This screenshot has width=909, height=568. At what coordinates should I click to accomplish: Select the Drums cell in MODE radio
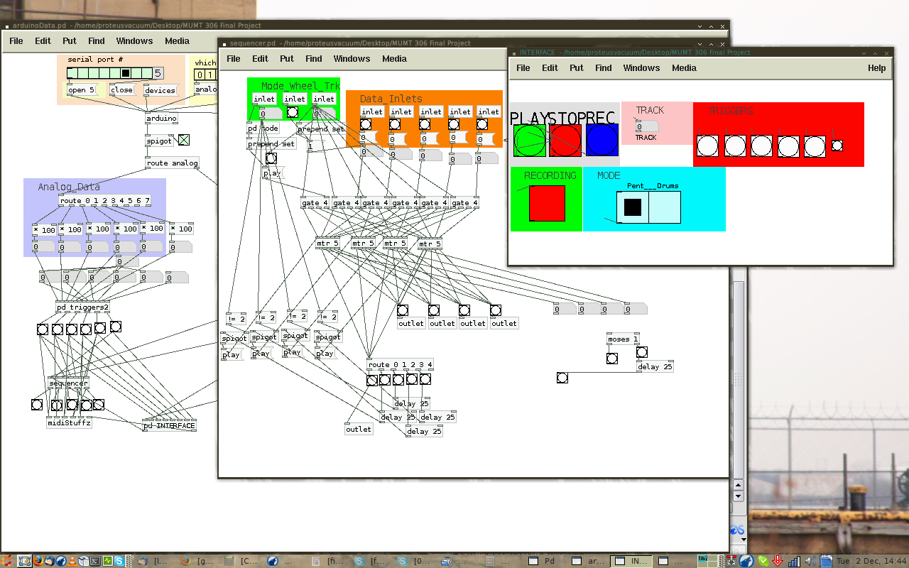[664, 207]
